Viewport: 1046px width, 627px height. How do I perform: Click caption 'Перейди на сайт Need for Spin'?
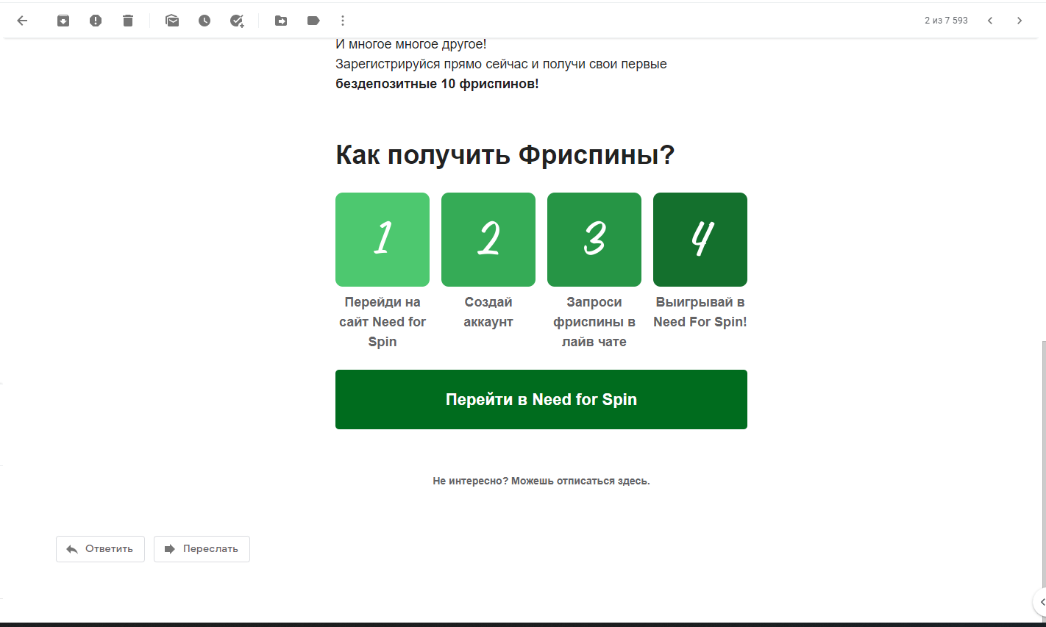[x=383, y=322]
